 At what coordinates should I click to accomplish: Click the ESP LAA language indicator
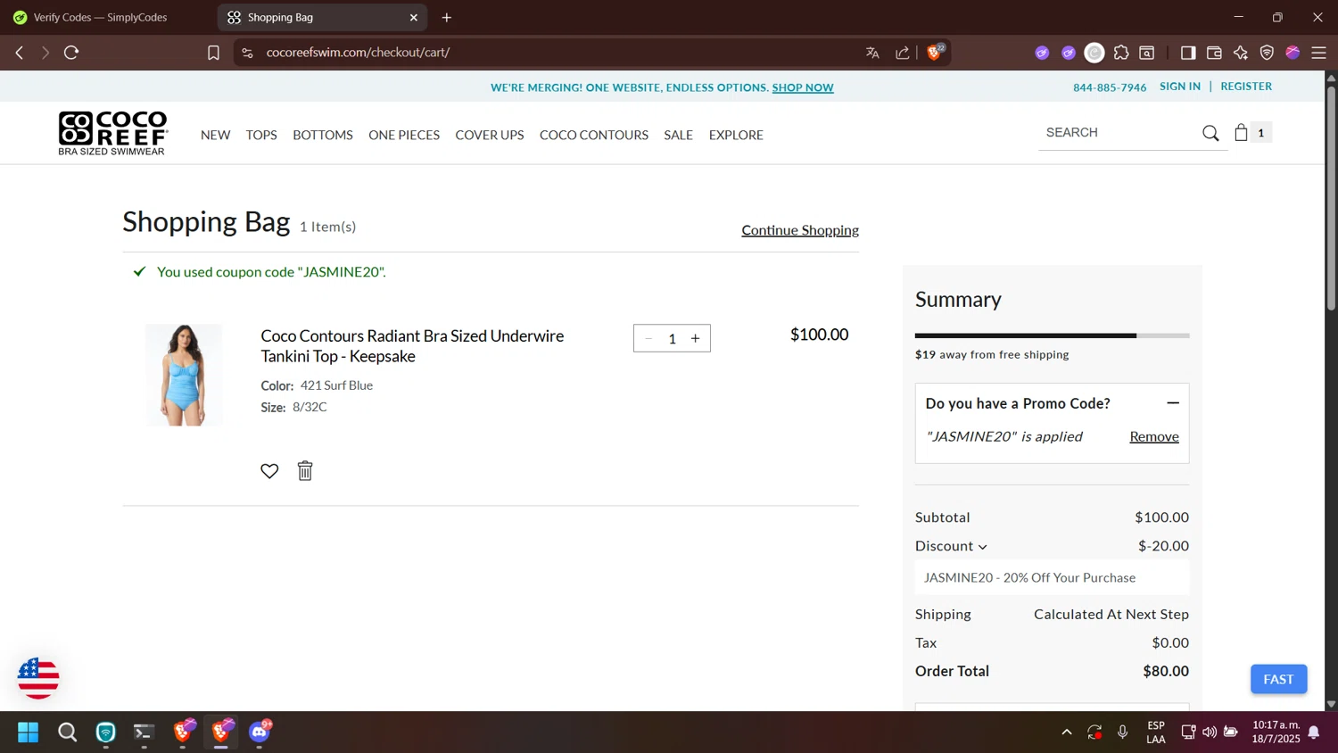tap(1156, 732)
